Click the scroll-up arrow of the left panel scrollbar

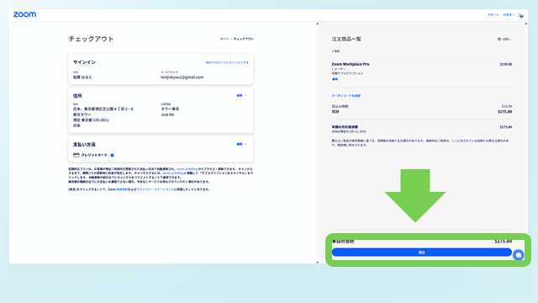coord(318,24)
